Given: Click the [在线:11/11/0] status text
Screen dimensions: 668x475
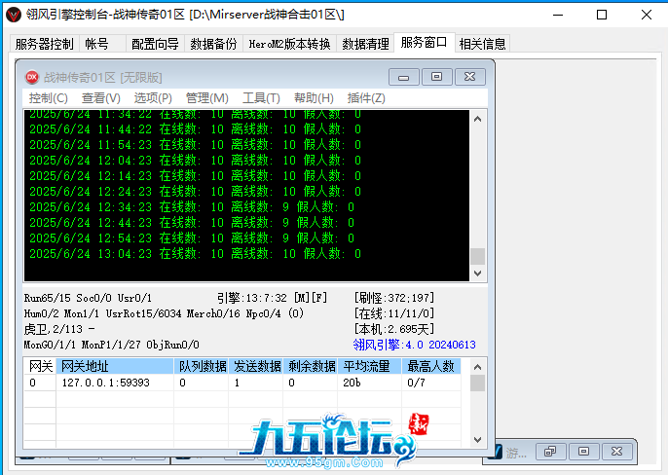Looking at the screenshot, I should pyautogui.click(x=394, y=313).
